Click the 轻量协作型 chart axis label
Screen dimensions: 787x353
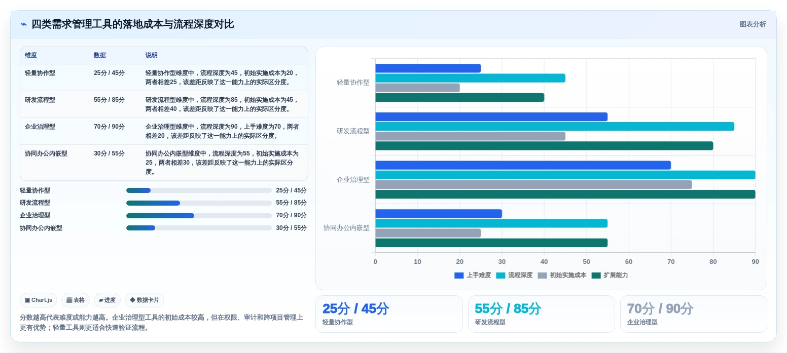(x=353, y=83)
